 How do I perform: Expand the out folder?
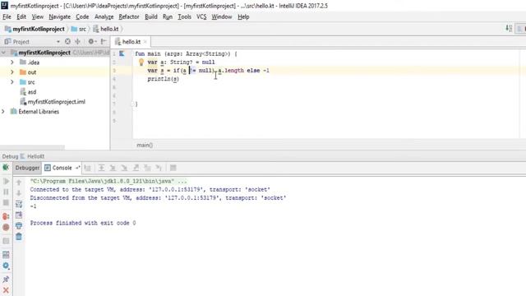point(12,72)
